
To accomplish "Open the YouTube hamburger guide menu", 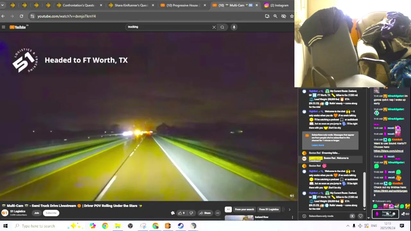I will pyautogui.click(x=4, y=27).
